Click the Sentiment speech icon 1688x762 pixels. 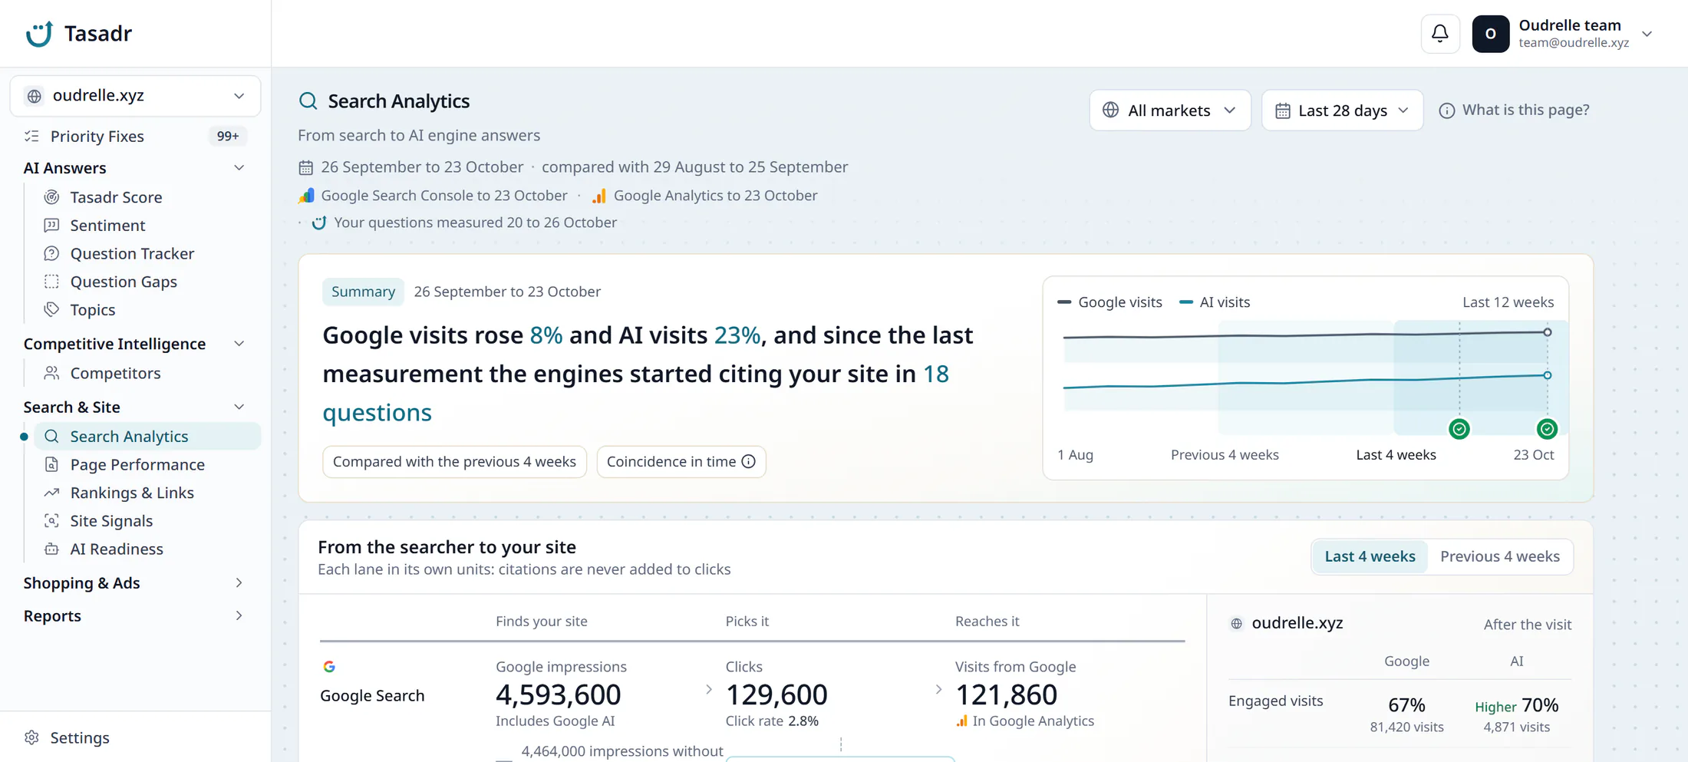click(51, 226)
